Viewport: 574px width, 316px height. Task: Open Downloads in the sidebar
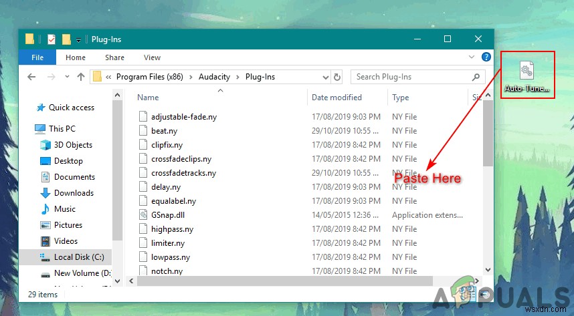[67, 193]
